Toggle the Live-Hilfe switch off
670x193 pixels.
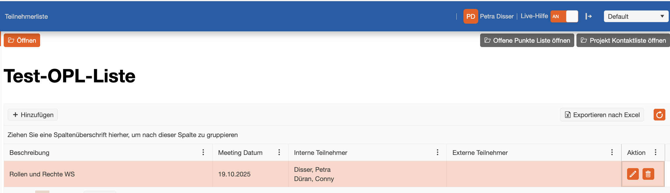(x=564, y=16)
